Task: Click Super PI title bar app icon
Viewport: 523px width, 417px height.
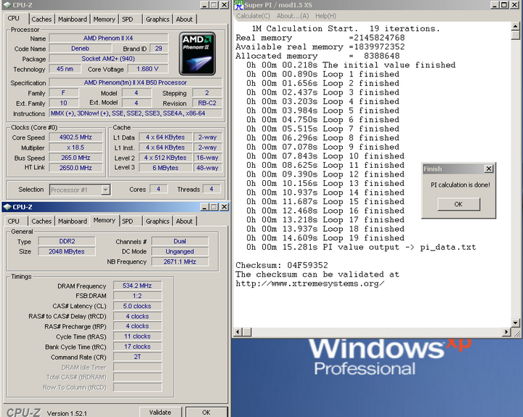Action: [239, 4]
